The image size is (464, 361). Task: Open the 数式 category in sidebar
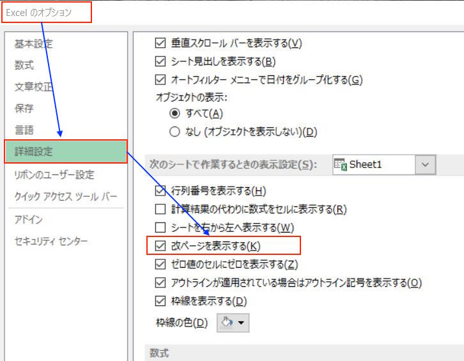24,65
